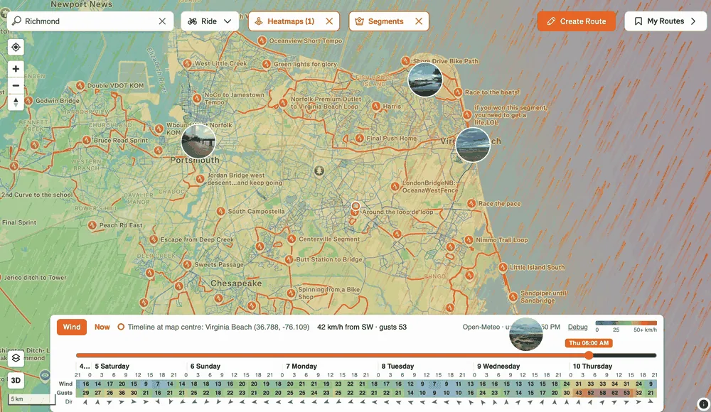711x412 pixels.
Task: Select the Centerville Segment marker
Action: coord(292,239)
